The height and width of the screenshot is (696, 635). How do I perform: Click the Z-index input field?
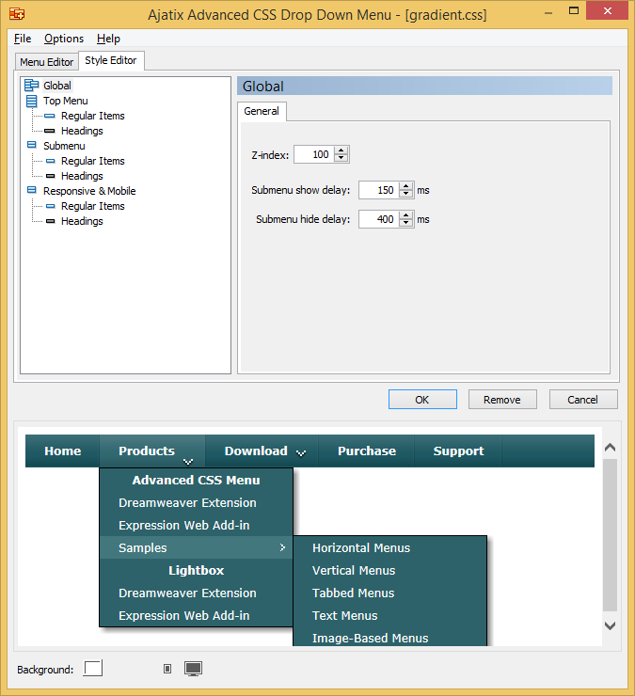pyautogui.click(x=314, y=154)
